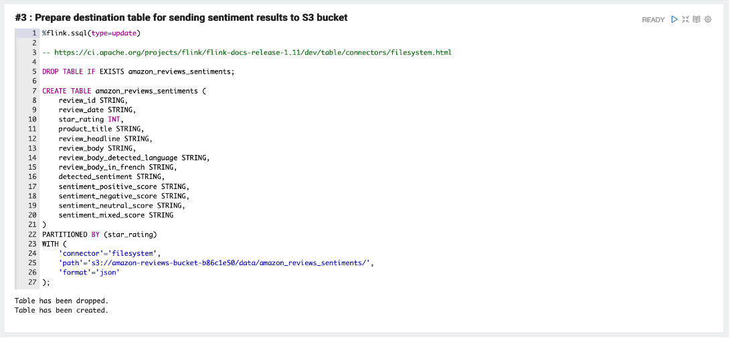This screenshot has width=730, height=338.
Task: Click line number 1 in the gutter
Action: (x=34, y=33)
